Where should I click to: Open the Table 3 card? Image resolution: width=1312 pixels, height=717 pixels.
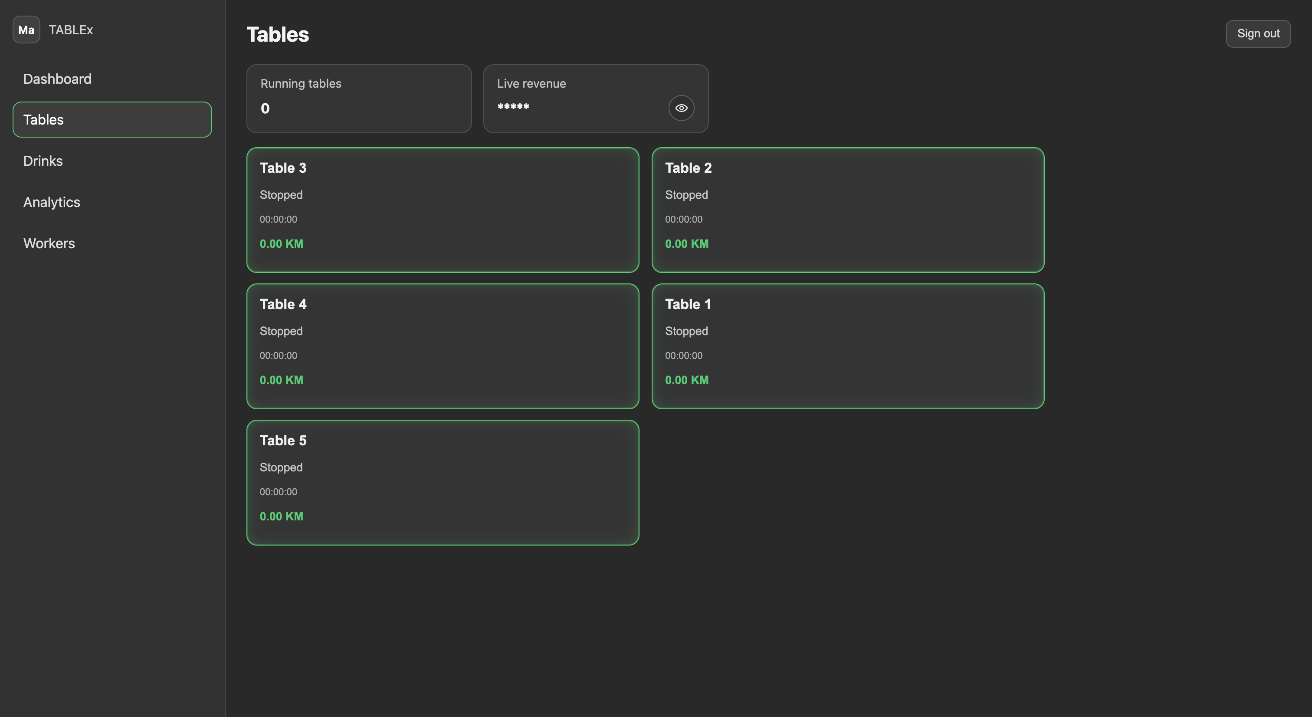443,210
